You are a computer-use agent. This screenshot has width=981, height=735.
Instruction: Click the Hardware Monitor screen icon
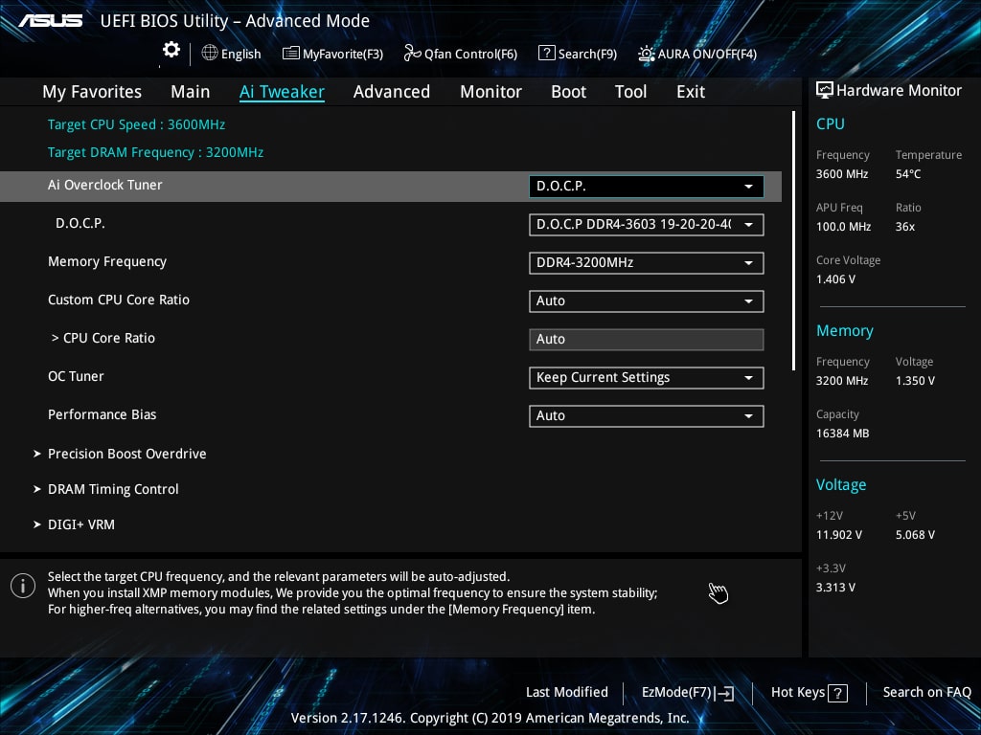coord(825,91)
